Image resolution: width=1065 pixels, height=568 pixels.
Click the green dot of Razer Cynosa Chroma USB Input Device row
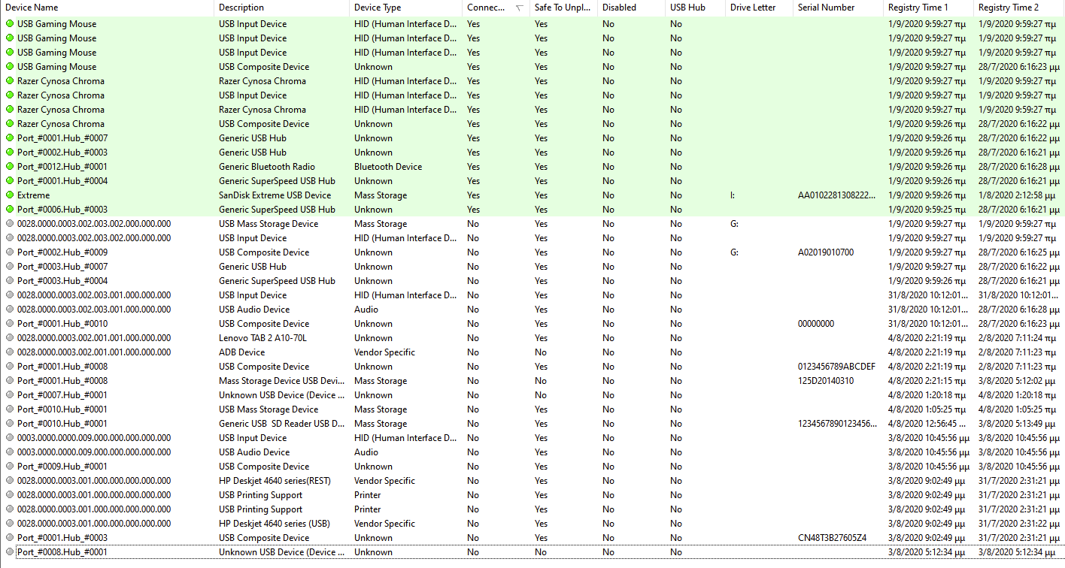click(10, 95)
